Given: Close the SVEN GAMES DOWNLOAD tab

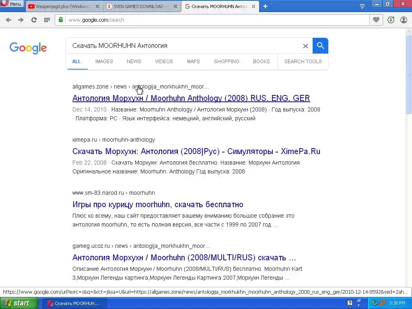Looking at the screenshot, I should (175, 6).
